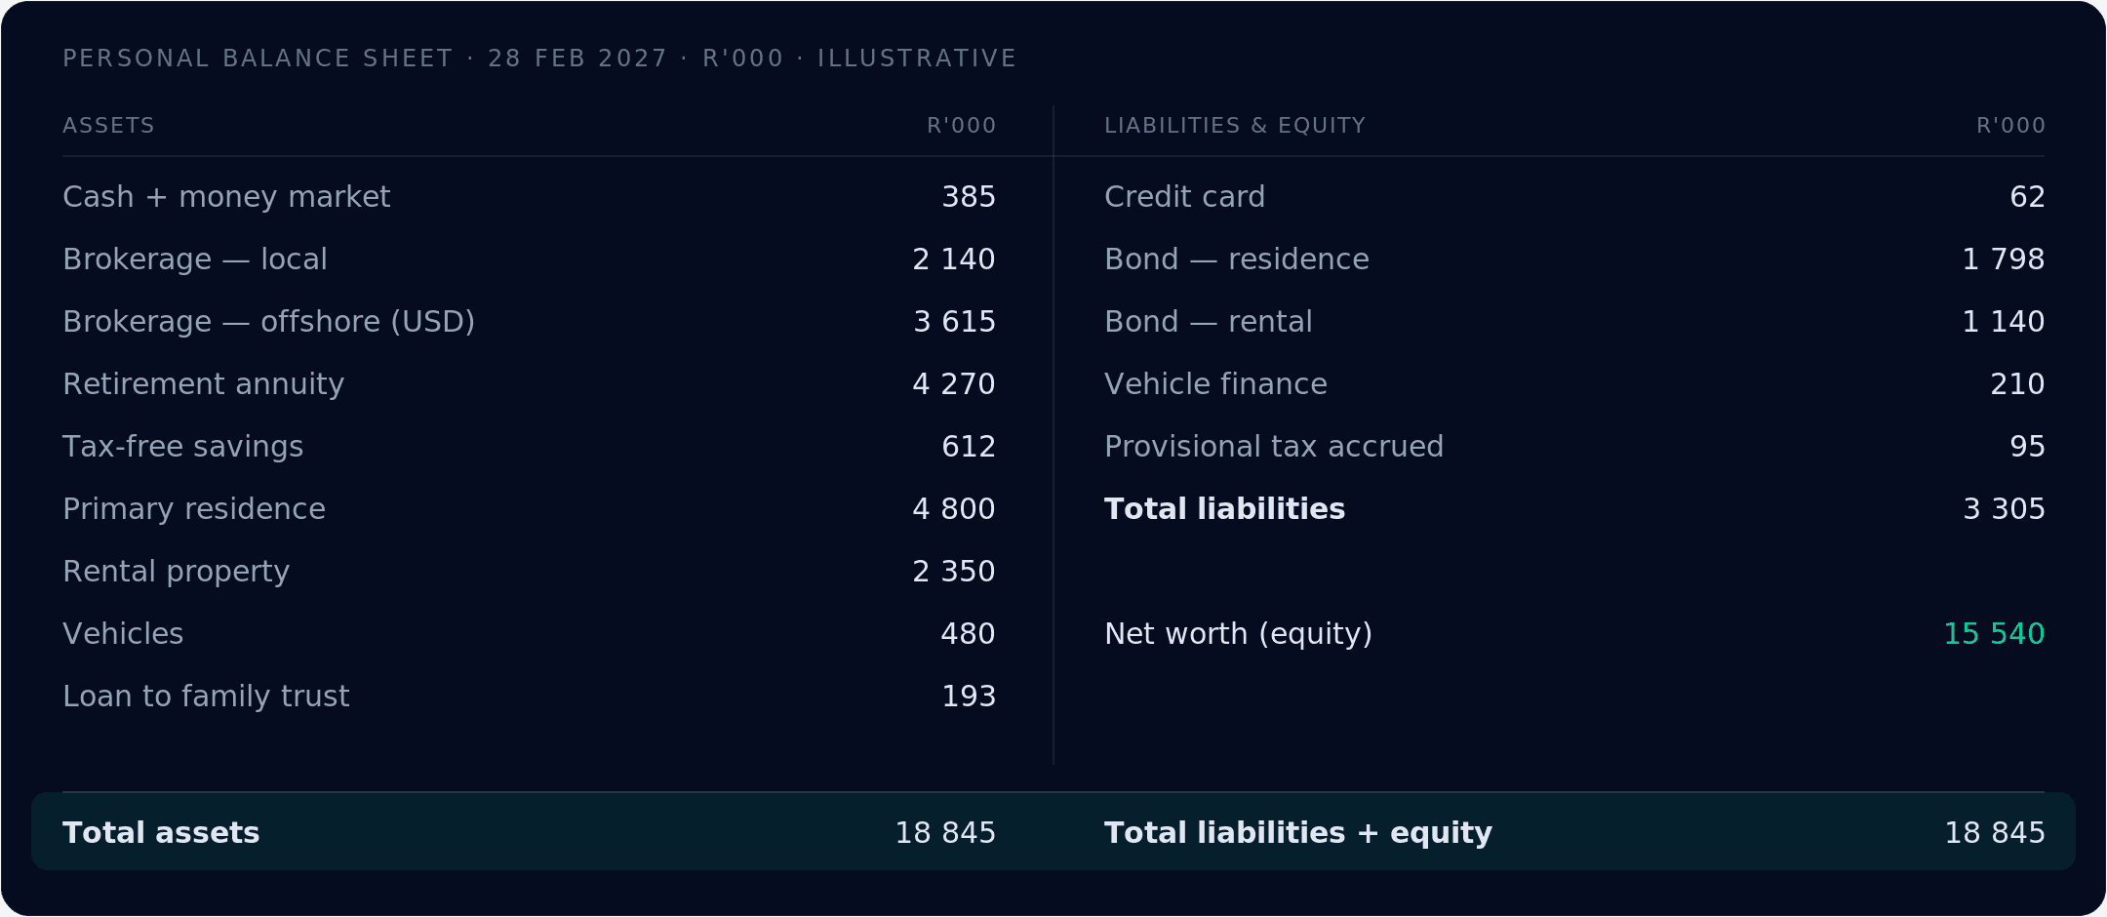Select the bold 'Total liabilities' label
This screenshot has height=917, width=2107.
(x=1224, y=509)
